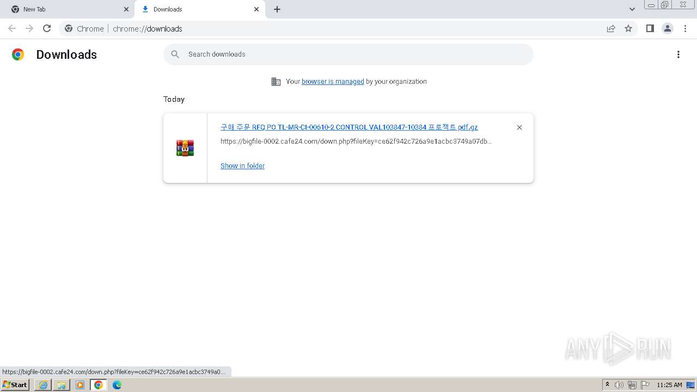This screenshot has width=697, height=392.
Task: Launch Microsoft Edge from the taskbar
Action: [x=117, y=385]
